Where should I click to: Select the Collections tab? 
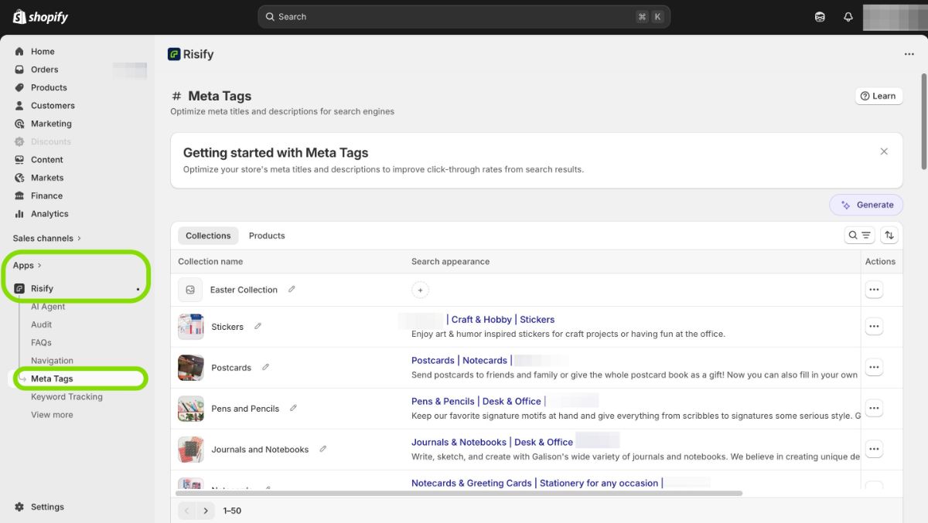click(x=208, y=236)
